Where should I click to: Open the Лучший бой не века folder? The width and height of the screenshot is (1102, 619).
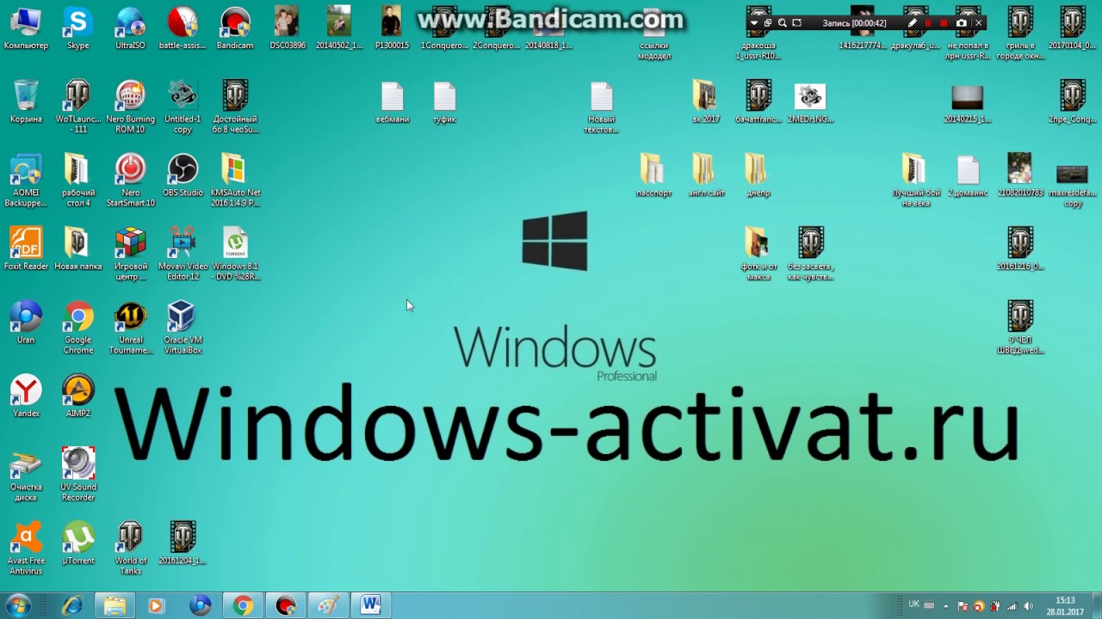915,181
